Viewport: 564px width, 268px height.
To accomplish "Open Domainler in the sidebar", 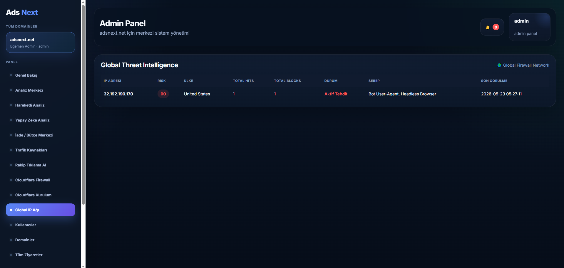I will (x=41, y=240).
